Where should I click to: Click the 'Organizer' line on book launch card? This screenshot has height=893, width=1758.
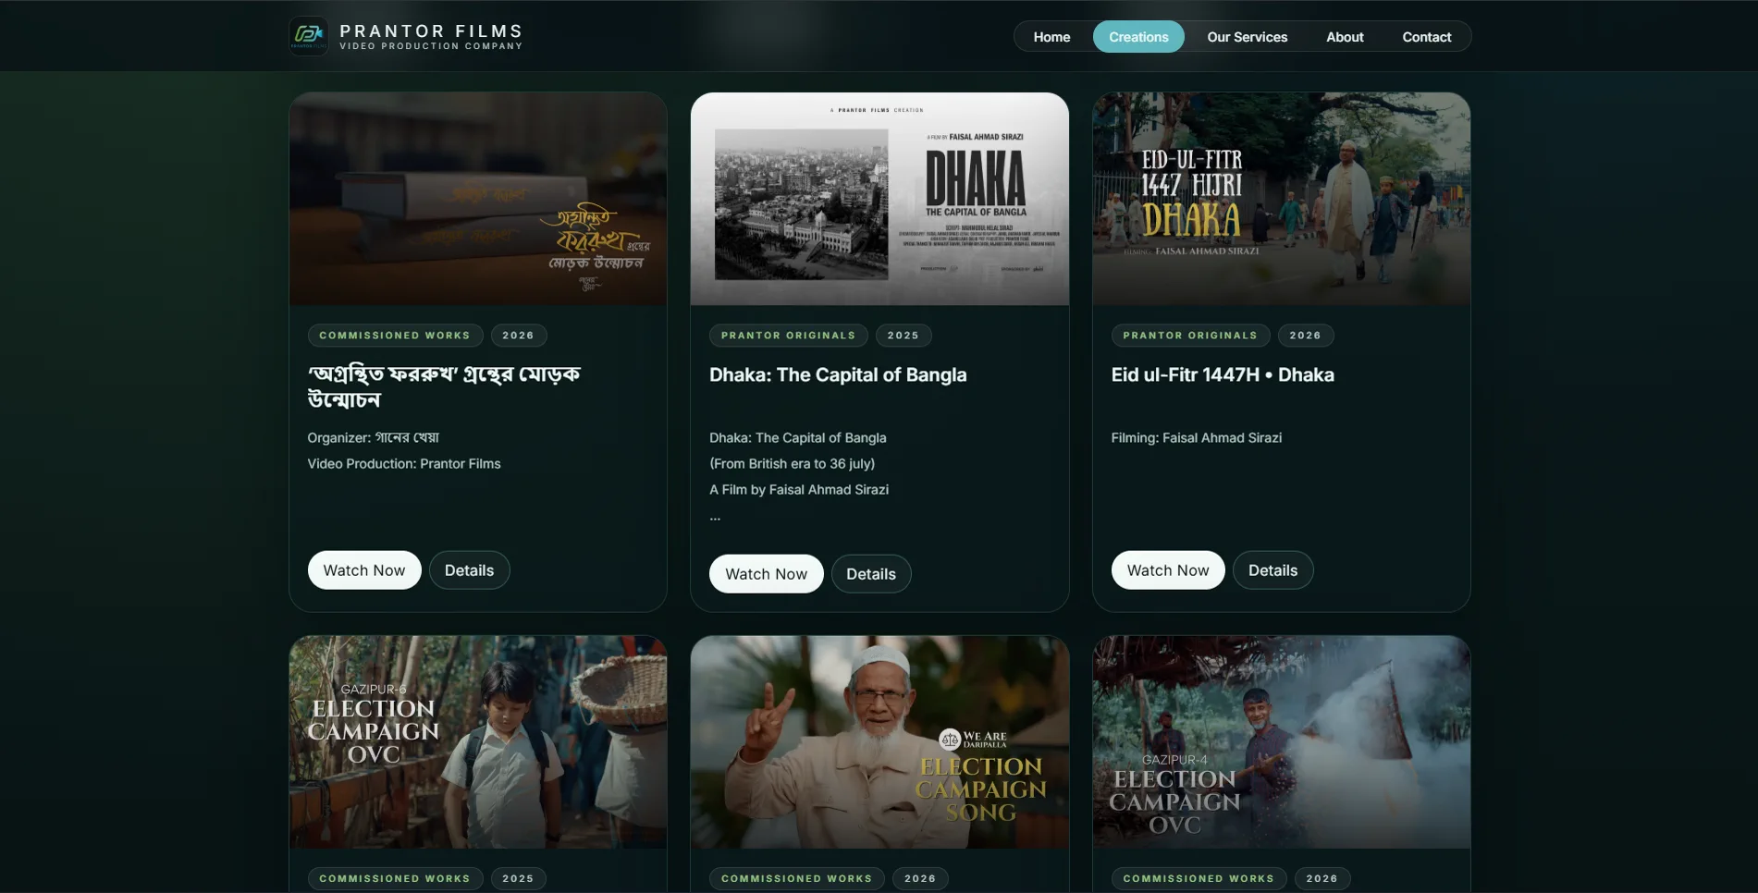374,438
